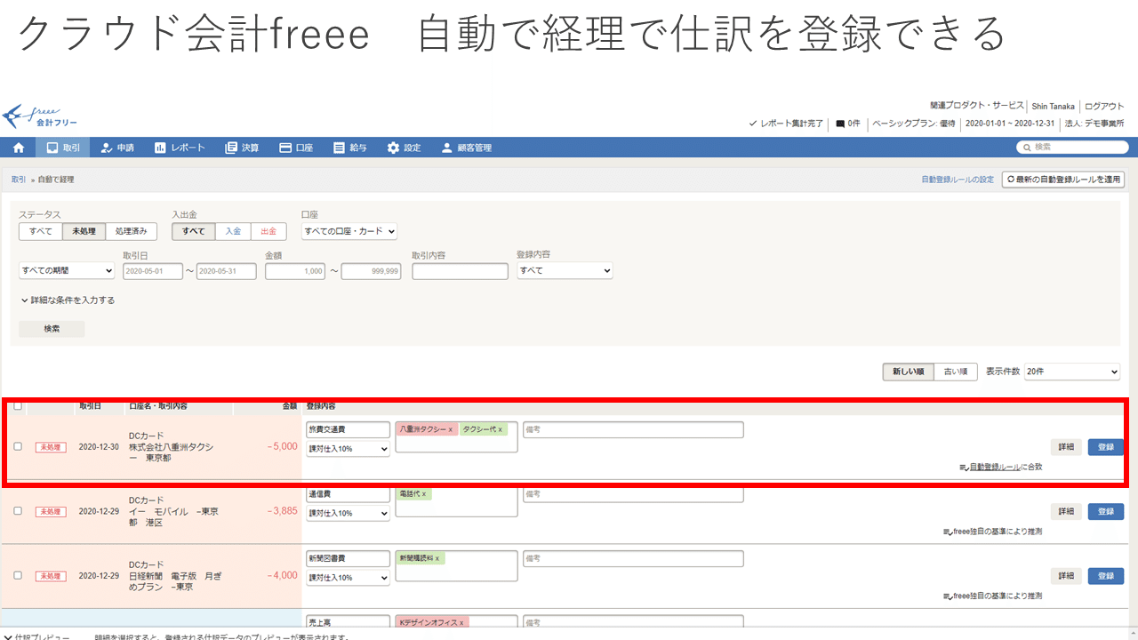Click the search field in nav bar
Screen dimensions: 1138x640
[1072, 148]
